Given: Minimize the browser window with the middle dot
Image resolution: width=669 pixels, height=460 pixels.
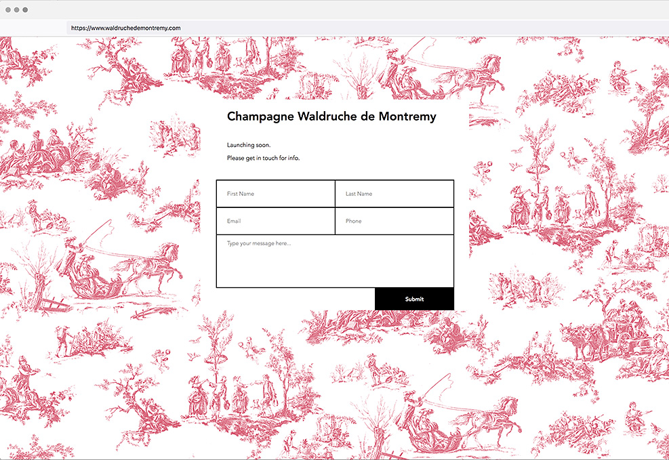Looking at the screenshot, I should (x=17, y=9).
